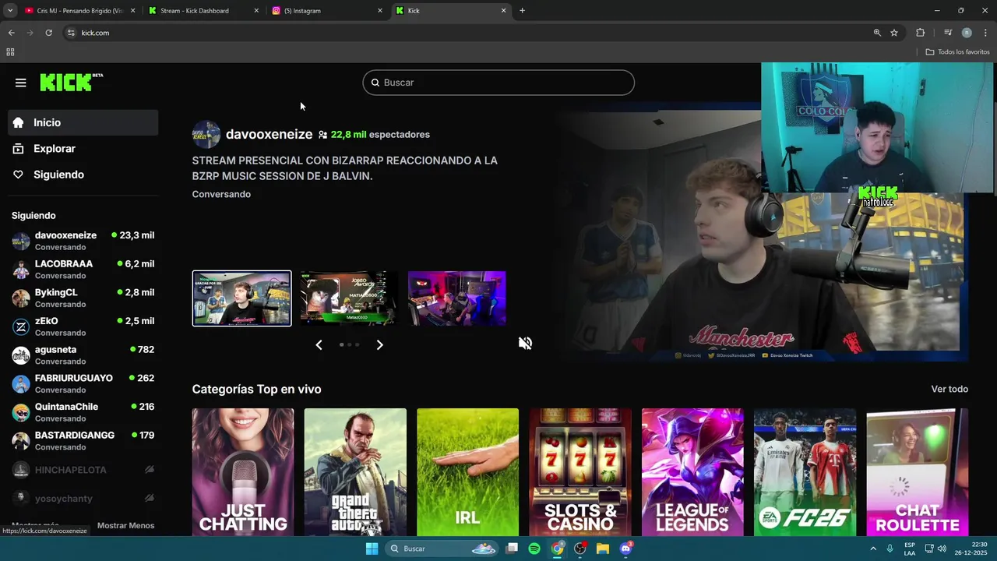This screenshot has height=561, width=997.
Task: Open Task View in the taskbar
Action: (512, 549)
